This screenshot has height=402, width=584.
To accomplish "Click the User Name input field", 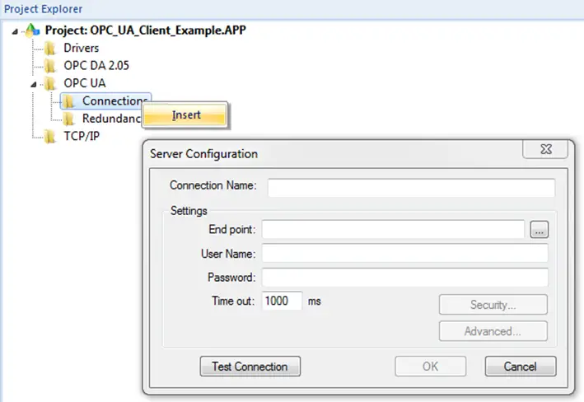I will [405, 253].
